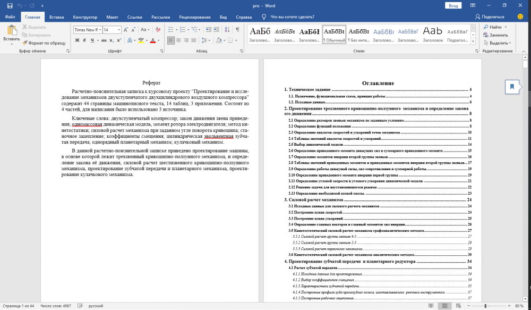This screenshot has width=531, height=310.
Task: Sort the selected paragraphs alphabetically
Action: tap(227, 30)
